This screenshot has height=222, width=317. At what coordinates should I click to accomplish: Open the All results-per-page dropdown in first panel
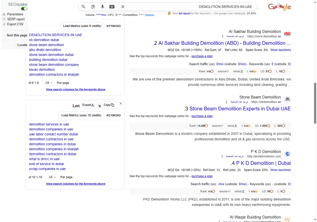[48, 83]
